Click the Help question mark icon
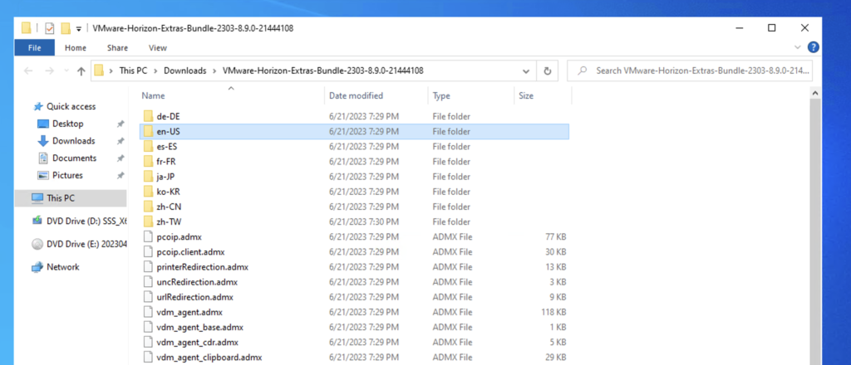Image resolution: width=851 pixels, height=365 pixels. [813, 48]
